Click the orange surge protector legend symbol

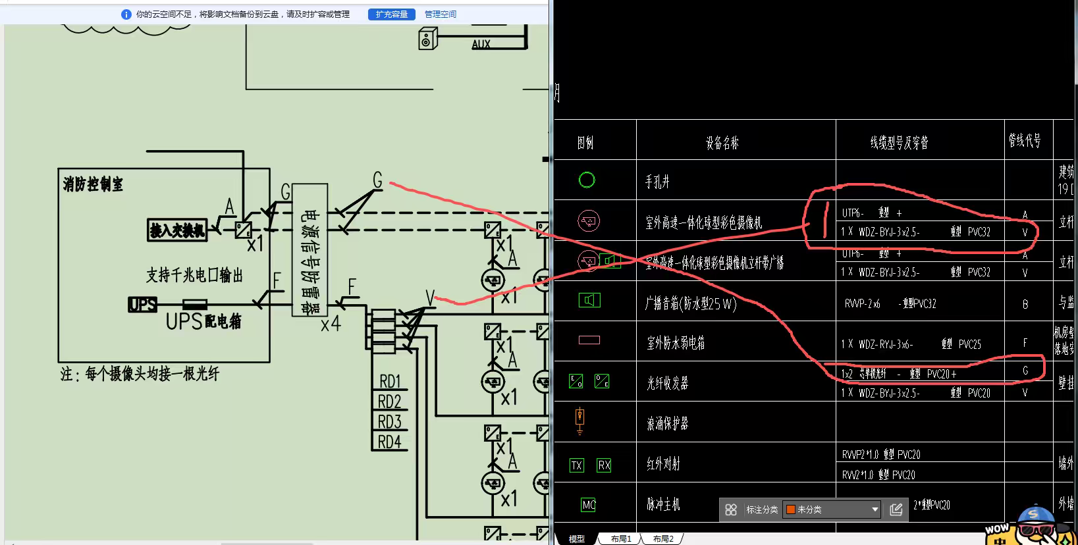click(x=579, y=421)
